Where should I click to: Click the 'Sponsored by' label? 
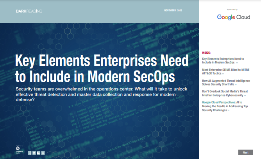click(232, 10)
